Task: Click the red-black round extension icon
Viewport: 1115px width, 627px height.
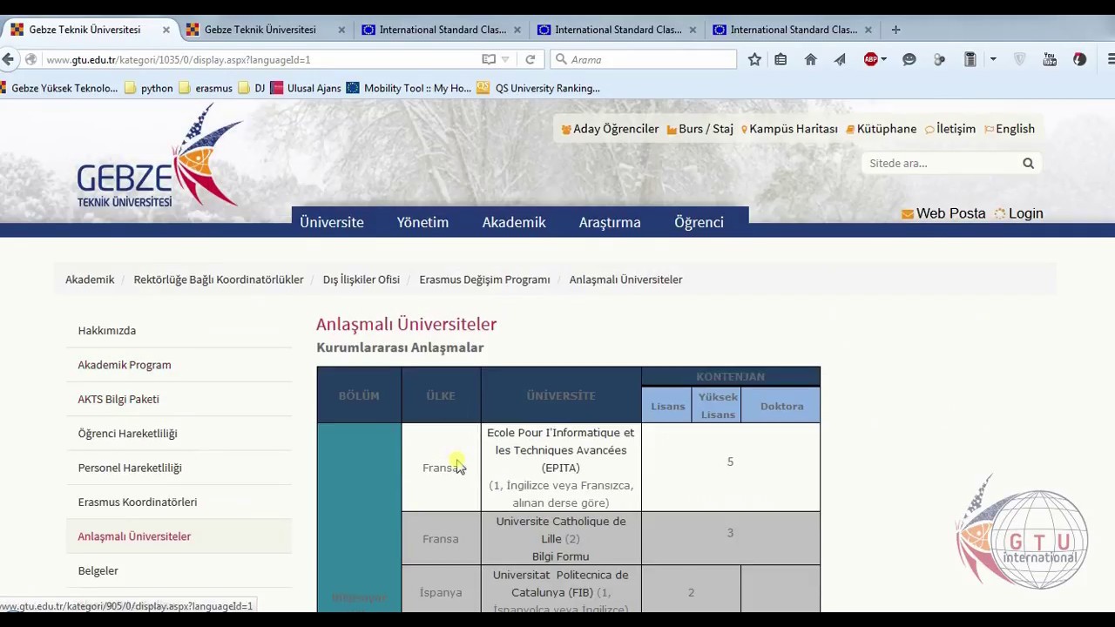Action: click(1080, 59)
